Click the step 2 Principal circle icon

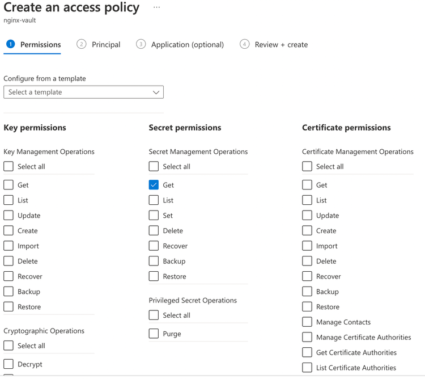(x=82, y=44)
